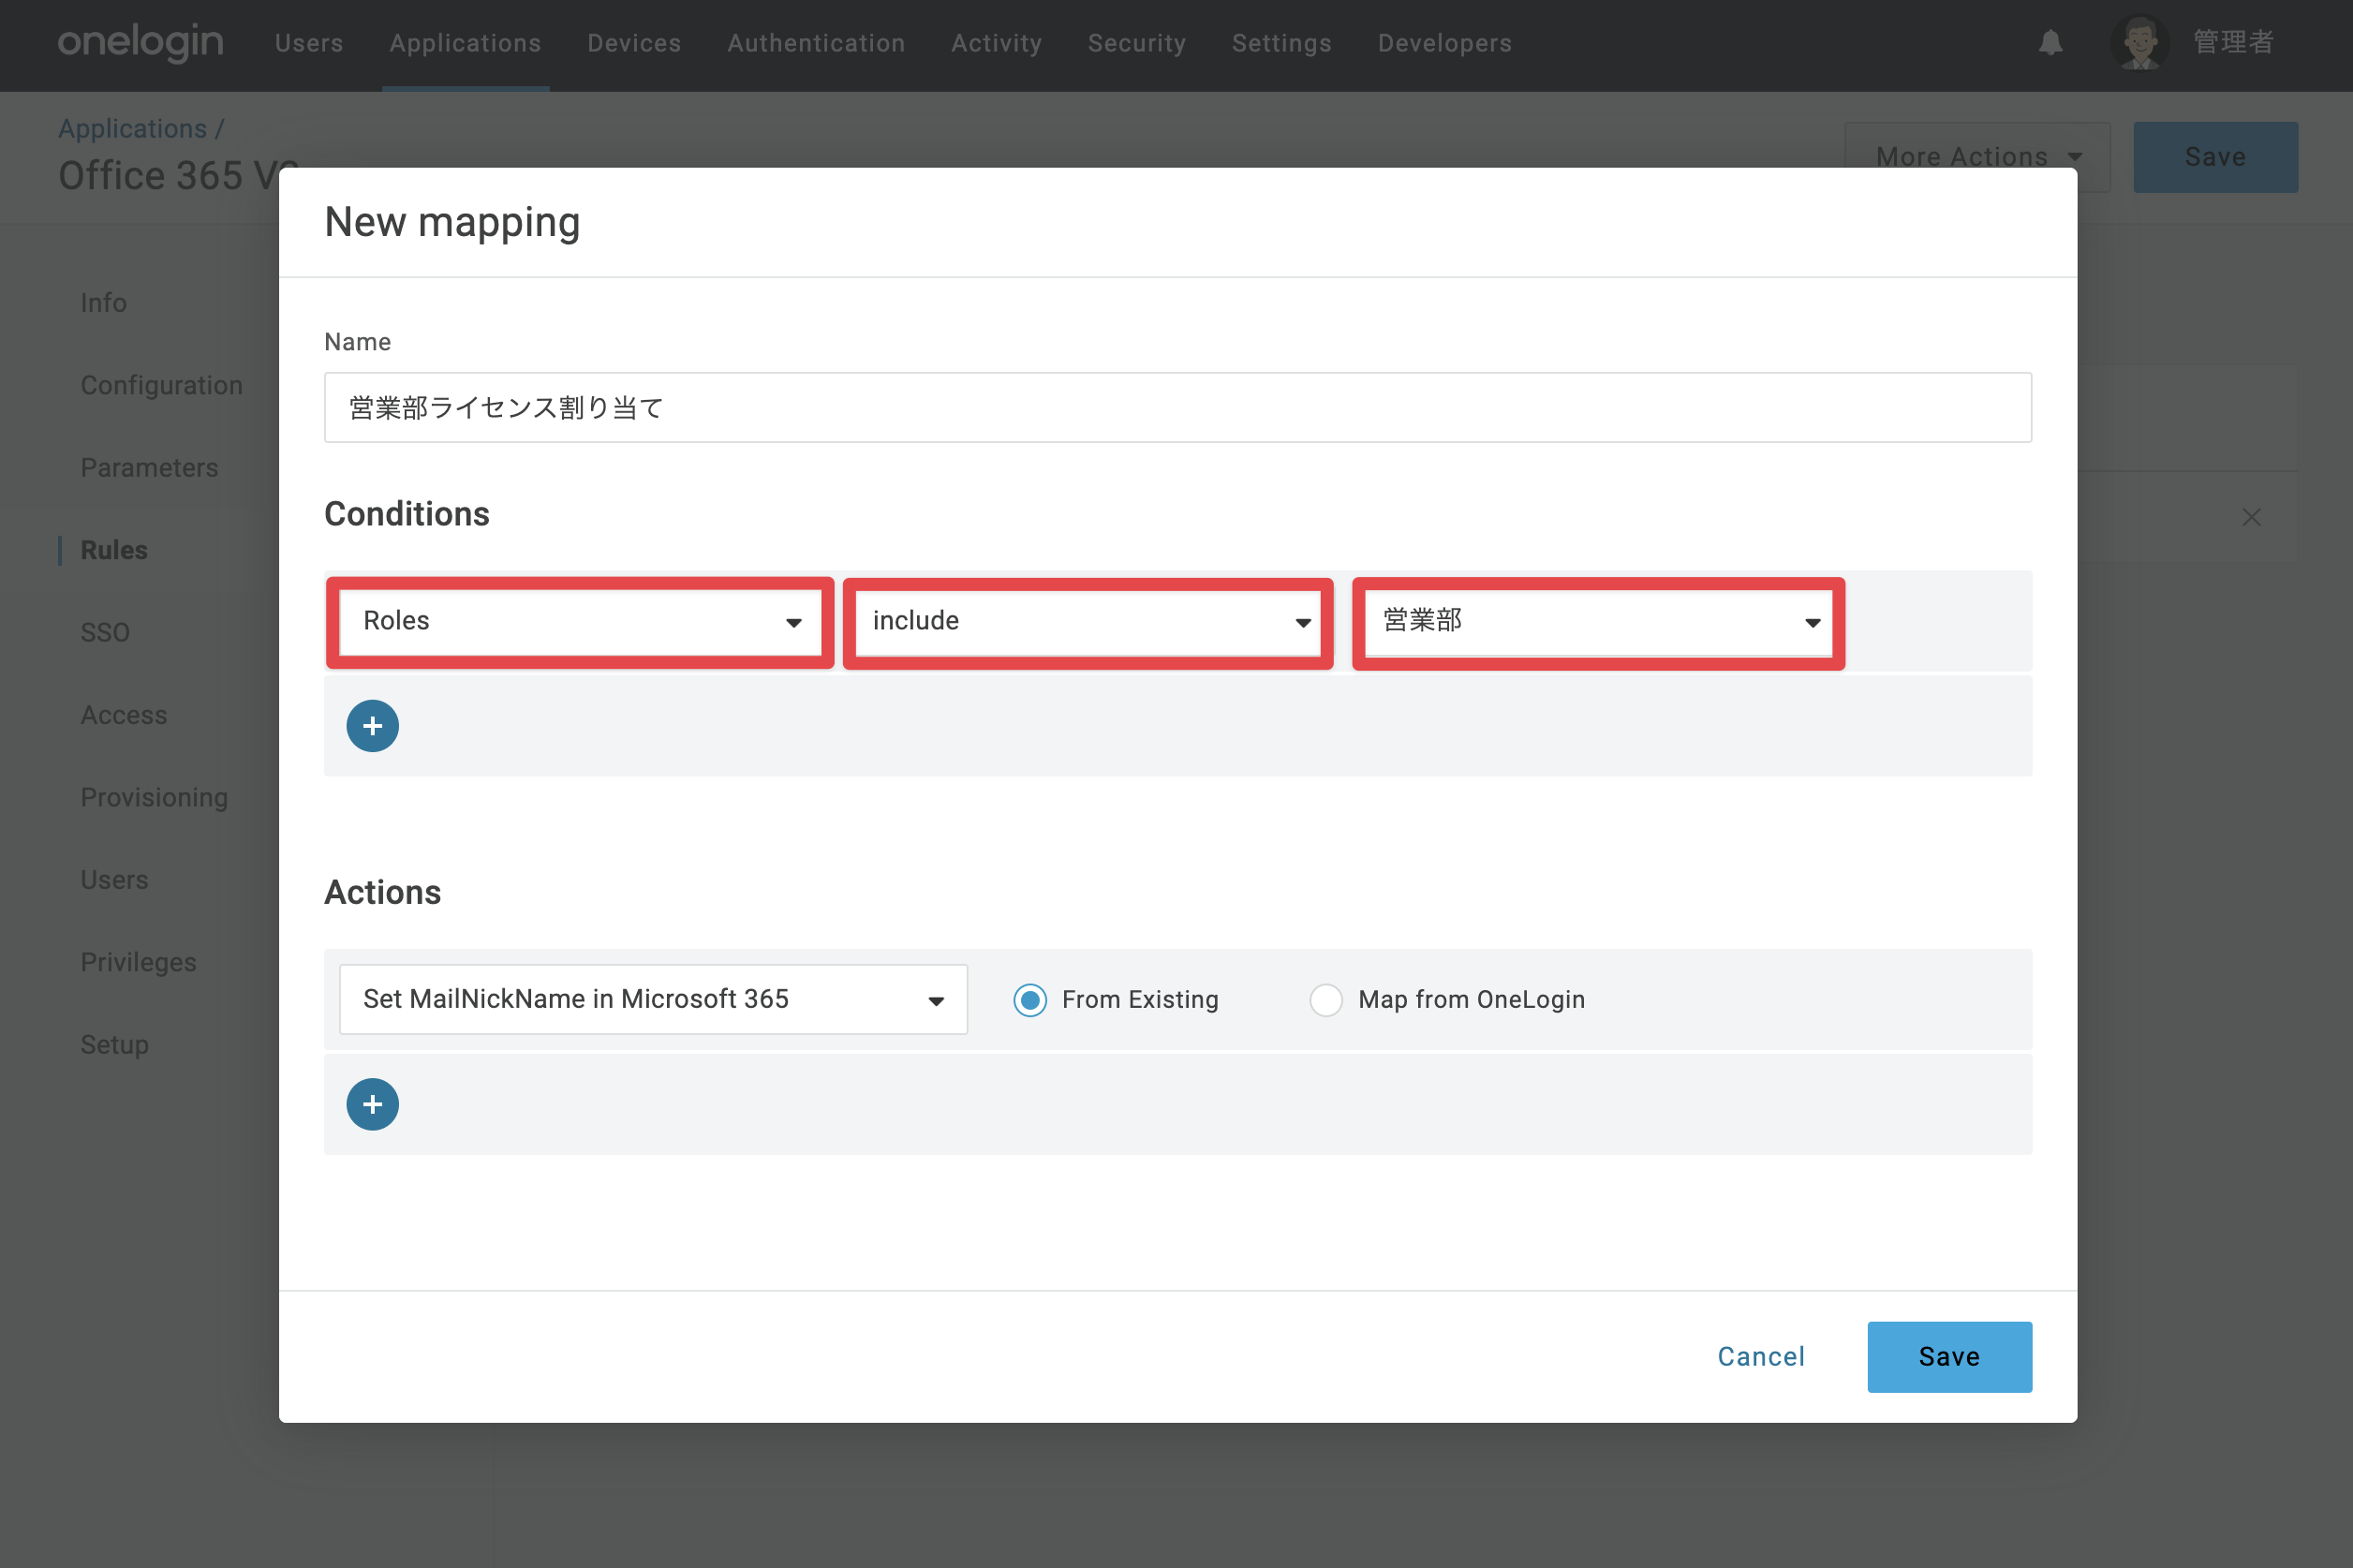Add a new action with plus button
2353x1568 pixels.
(372, 1104)
